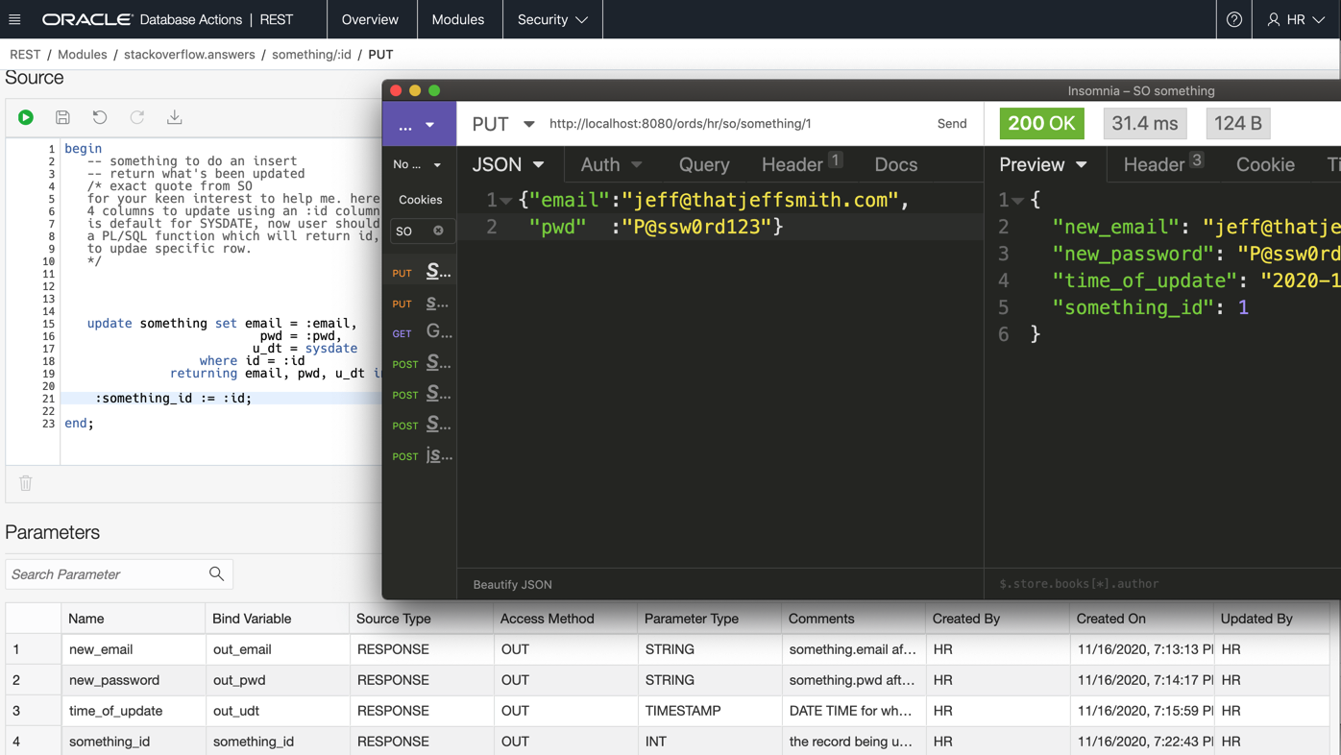Screen dimensions: 1341x755
Task: Open HR user account menu
Action: click(x=1296, y=19)
